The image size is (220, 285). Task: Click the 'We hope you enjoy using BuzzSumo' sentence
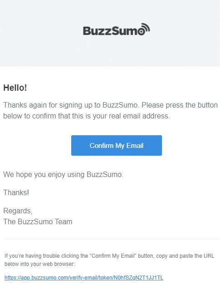[x=63, y=174]
